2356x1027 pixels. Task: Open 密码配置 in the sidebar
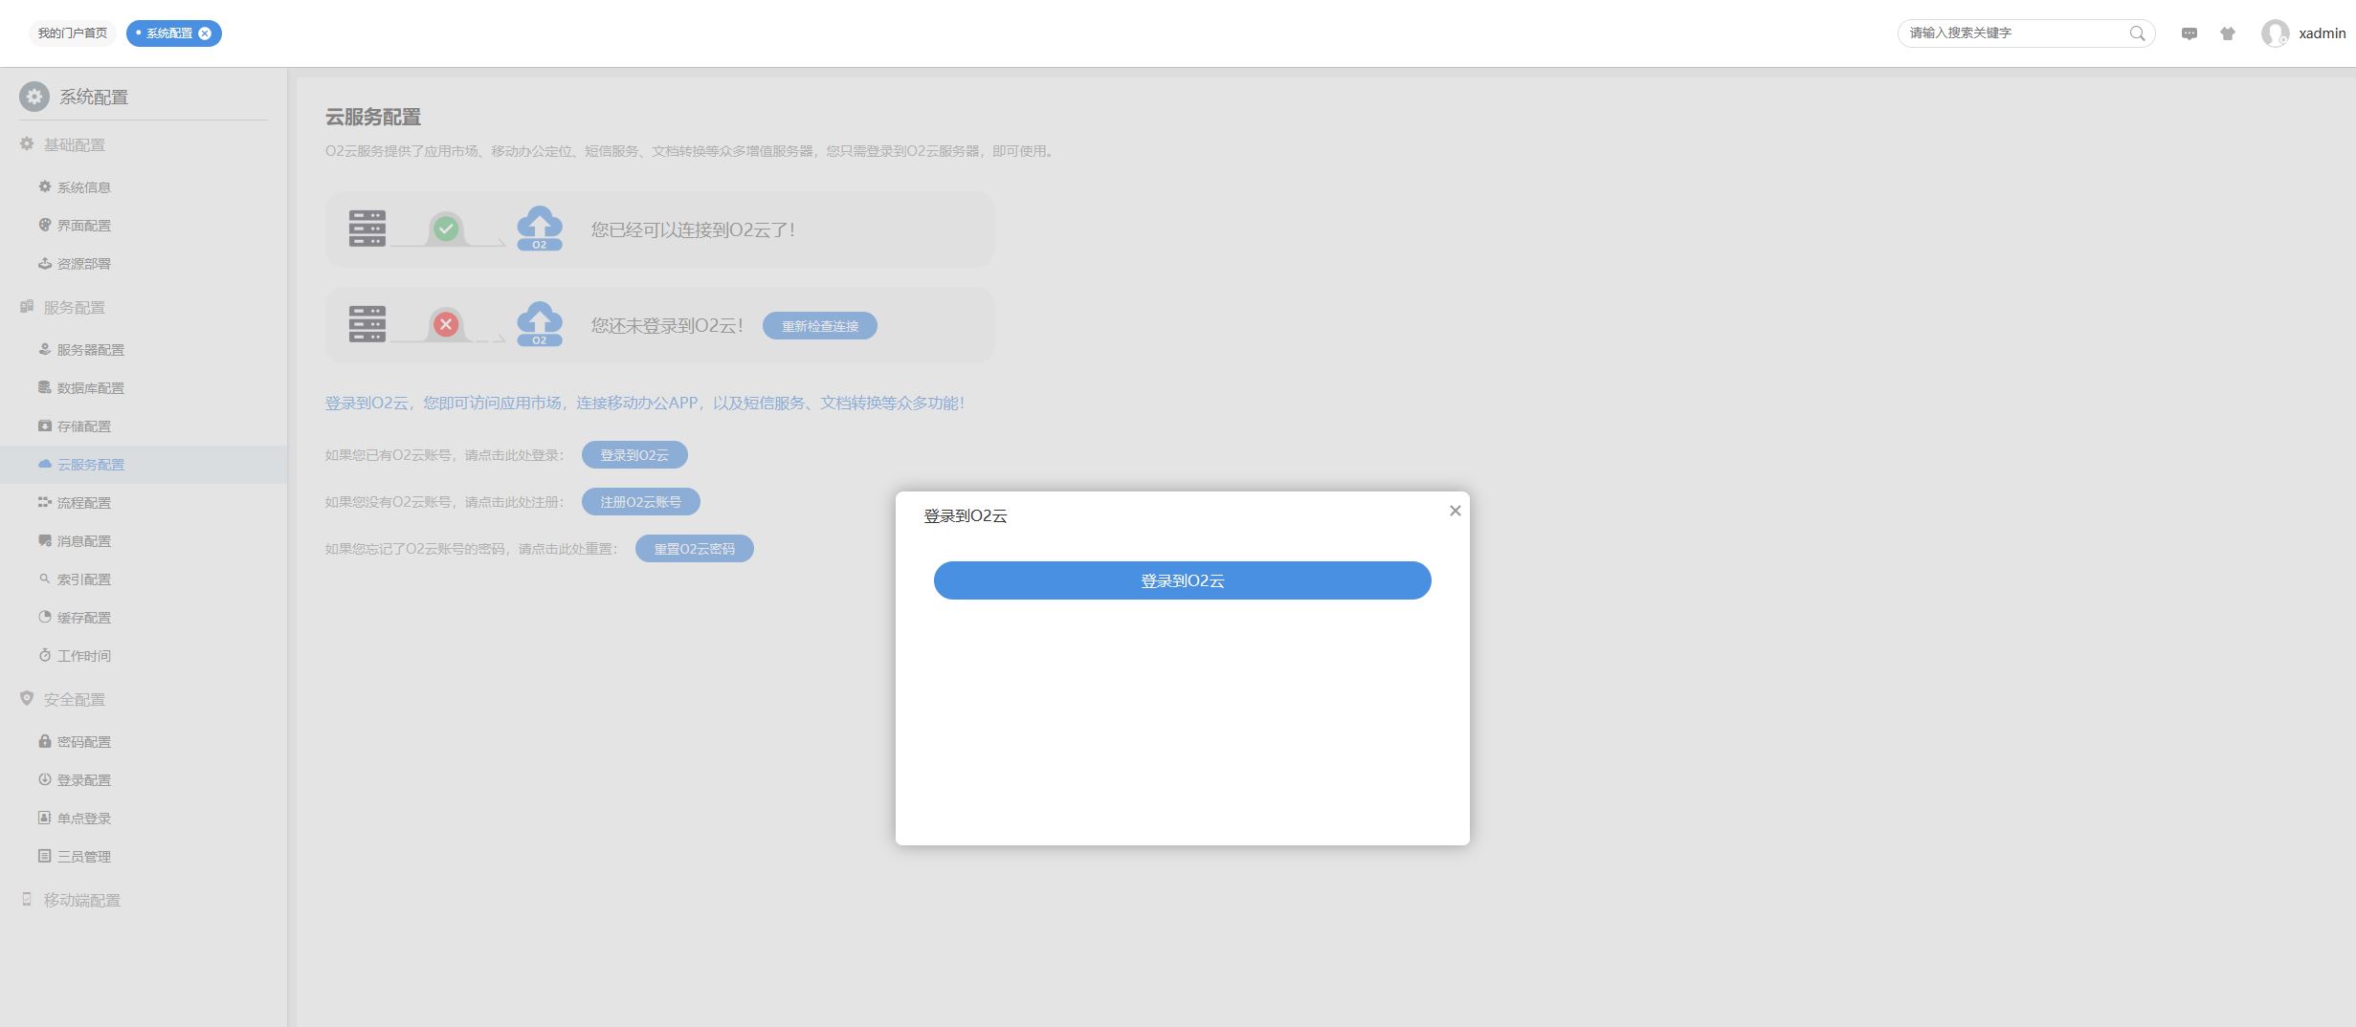[x=144, y=742]
